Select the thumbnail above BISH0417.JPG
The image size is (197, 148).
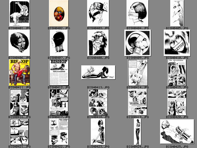59,102
